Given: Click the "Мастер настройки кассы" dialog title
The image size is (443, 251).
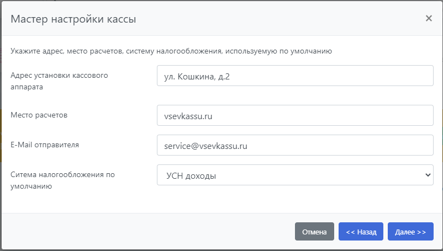Looking at the screenshot, I should click(73, 19).
